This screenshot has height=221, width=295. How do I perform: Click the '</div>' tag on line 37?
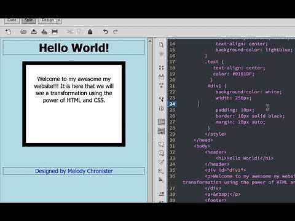pos(213,188)
